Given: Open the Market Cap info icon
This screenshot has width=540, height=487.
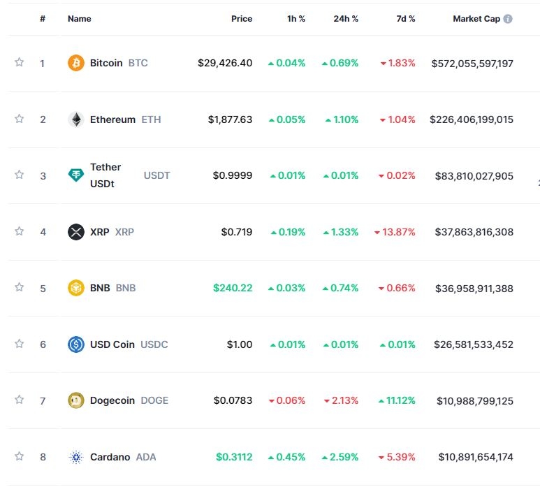Looking at the screenshot, I should click(508, 19).
